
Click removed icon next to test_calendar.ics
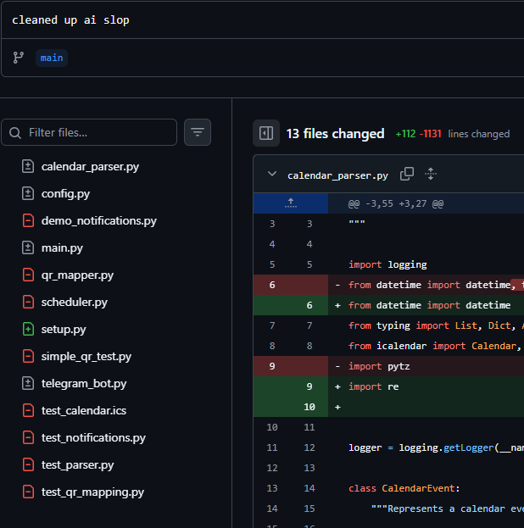pos(28,410)
